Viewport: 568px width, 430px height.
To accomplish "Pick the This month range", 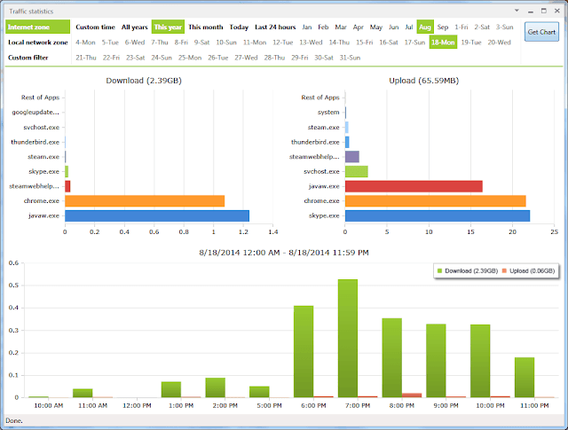I will click(206, 27).
